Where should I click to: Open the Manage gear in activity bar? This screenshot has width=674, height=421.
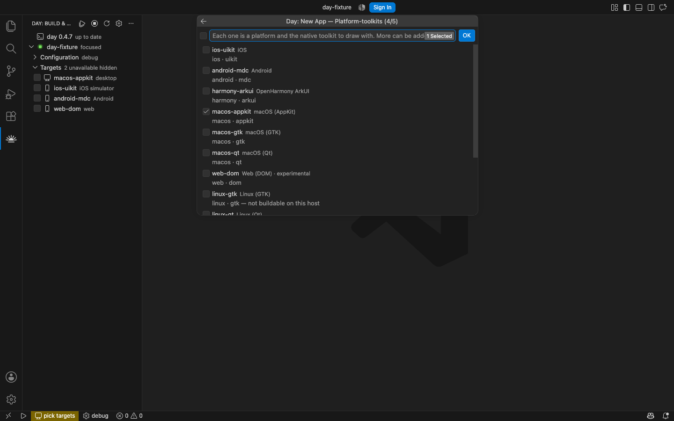[x=11, y=399]
